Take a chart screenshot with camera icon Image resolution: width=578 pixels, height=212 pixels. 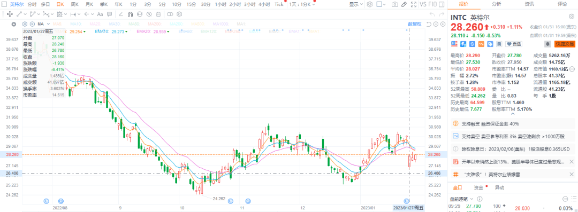[x=395, y=4]
